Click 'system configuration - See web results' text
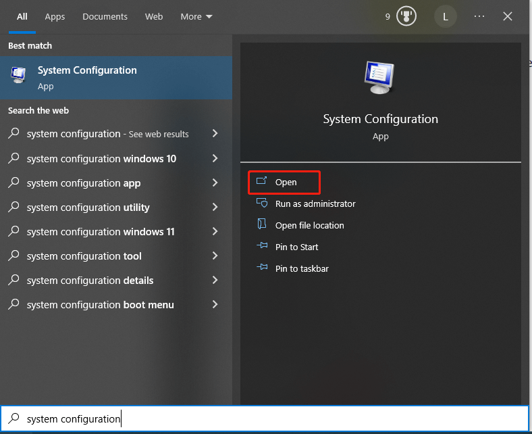This screenshot has width=532, height=434. pyautogui.click(x=107, y=134)
